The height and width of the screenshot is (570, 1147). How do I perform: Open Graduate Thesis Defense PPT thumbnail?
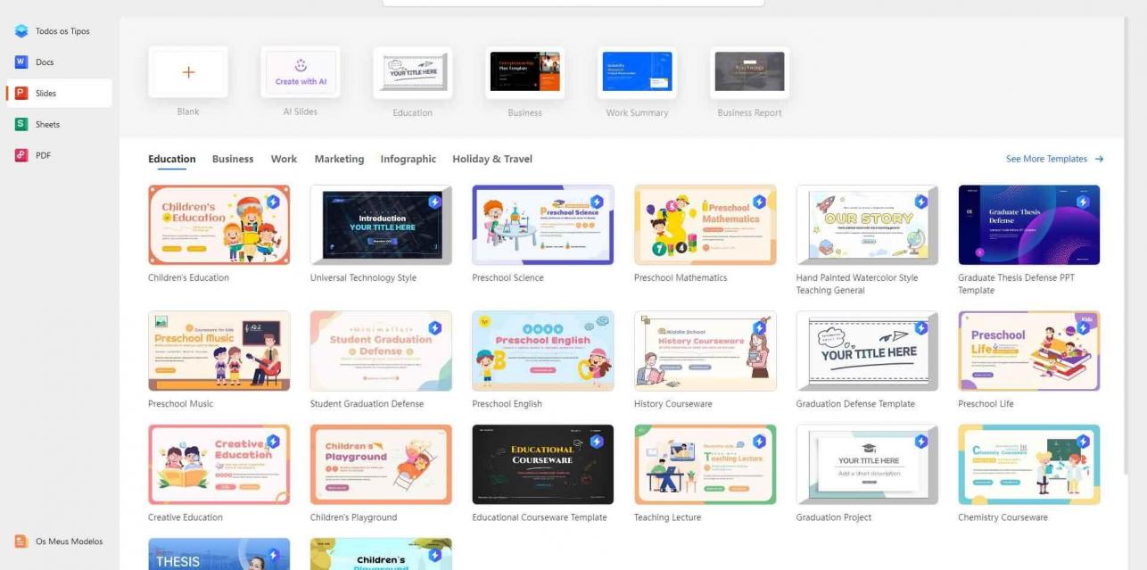coord(1029,225)
